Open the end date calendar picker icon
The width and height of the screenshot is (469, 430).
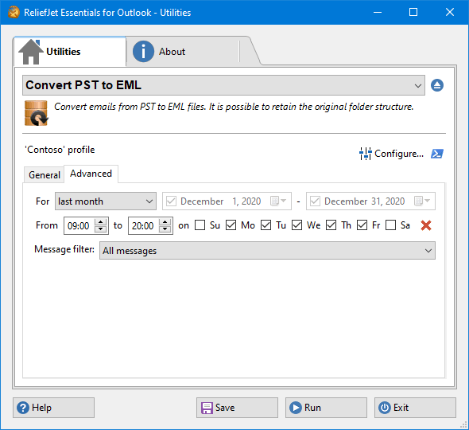click(x=422, y=201)
